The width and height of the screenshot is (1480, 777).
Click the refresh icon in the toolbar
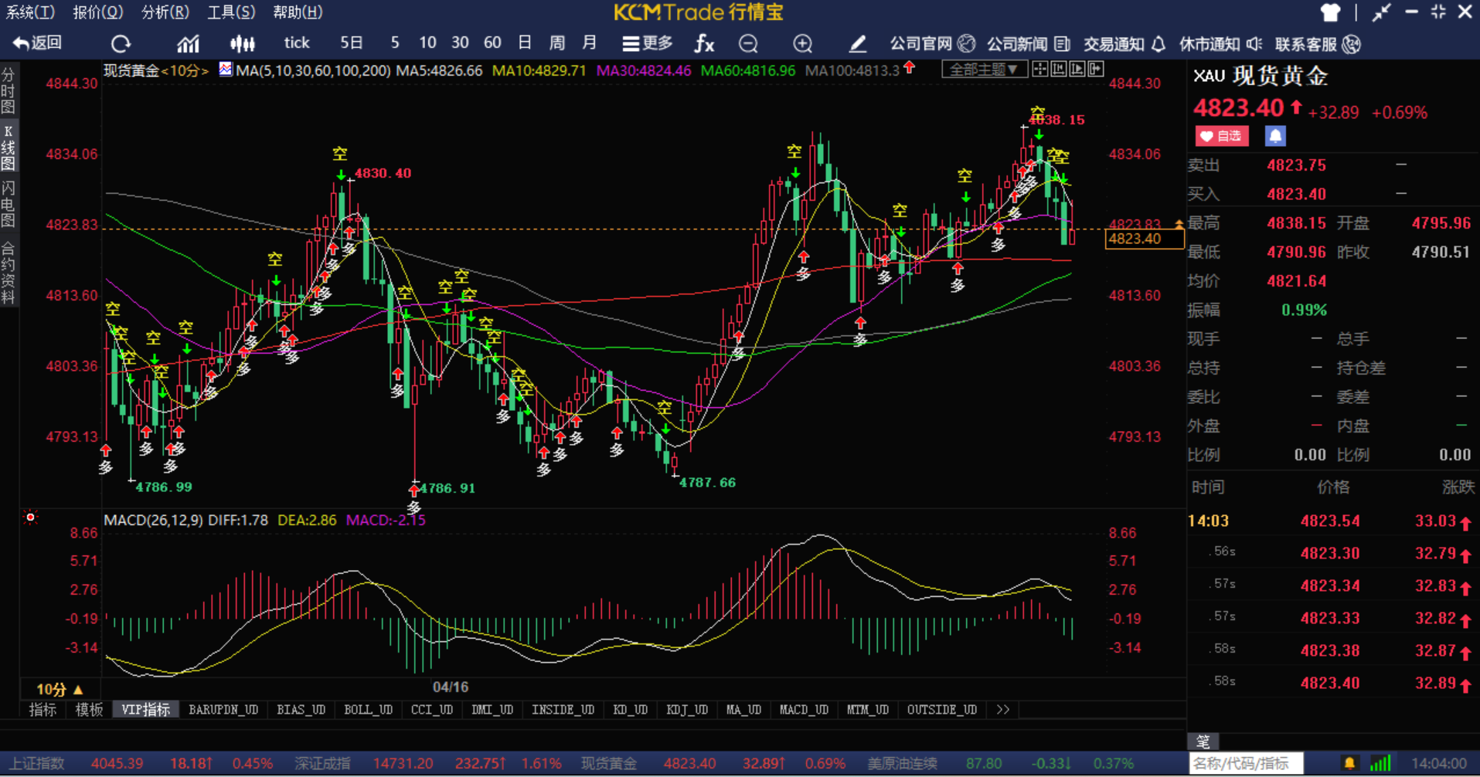pyautogui.click(x=121, y=43)
